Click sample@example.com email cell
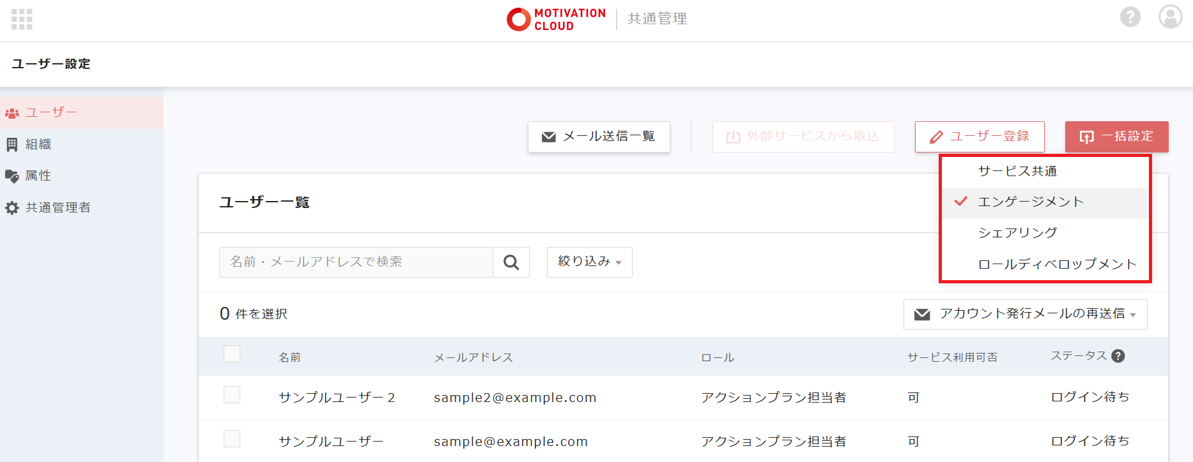Image resolution: width=1193 pixels, height=462 pixels. [x=511, y=442]
